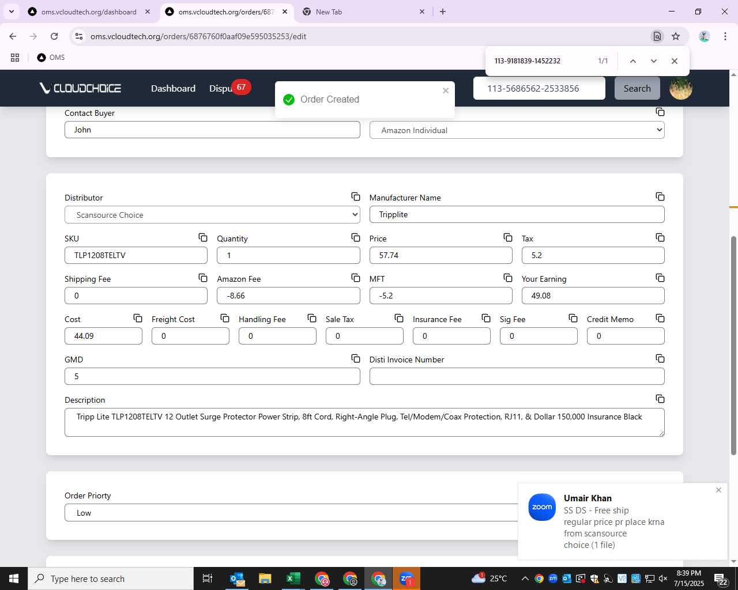Screen dimensions: 738x590
Task: Copy the Credit Memo value
Action: click(660, 318)
